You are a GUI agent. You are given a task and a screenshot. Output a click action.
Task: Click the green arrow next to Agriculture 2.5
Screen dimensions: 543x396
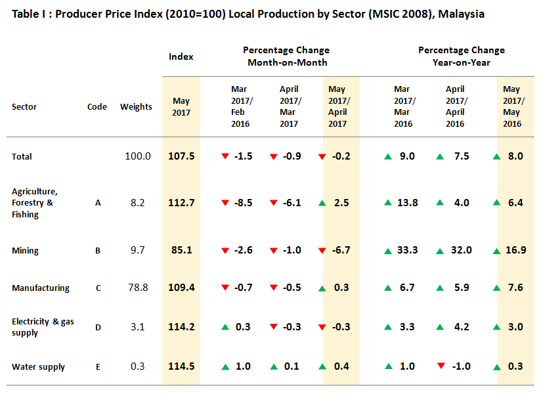[x=322, y=203]
